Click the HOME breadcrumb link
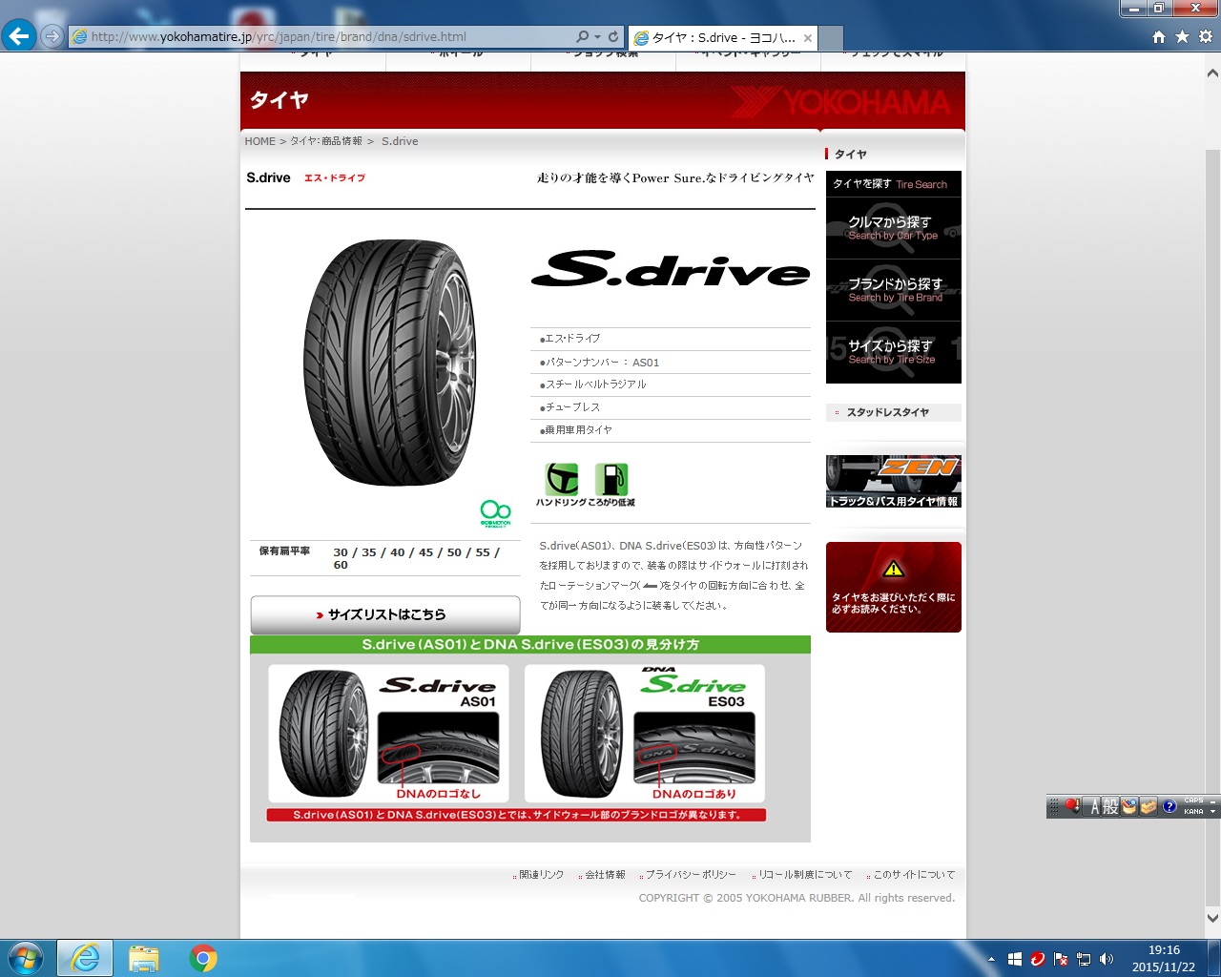The image size is (1221, 977). pyautogui.click(x=259, y=141)
